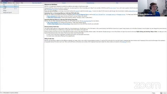This screenshot has height=94, width=167.
Task: Click the 'Viewing Existing Profile Data' heading
Action: (x=52, y=27)
